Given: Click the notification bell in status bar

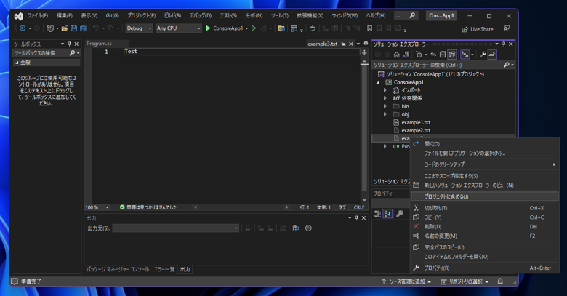Looking at the screenshot, I should pyautogui.click(x=500, y=281).
